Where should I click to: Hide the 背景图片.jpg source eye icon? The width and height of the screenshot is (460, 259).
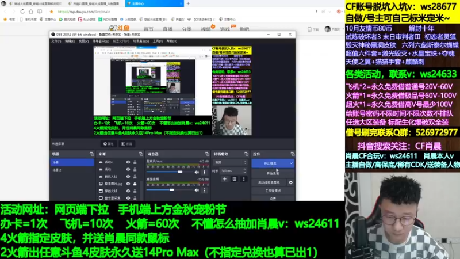(x=128, y=184)
